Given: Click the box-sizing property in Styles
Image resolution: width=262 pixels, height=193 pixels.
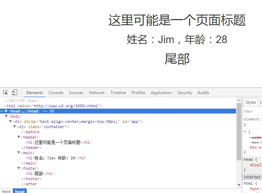Looking at the screenshot, I should (256, 147).
